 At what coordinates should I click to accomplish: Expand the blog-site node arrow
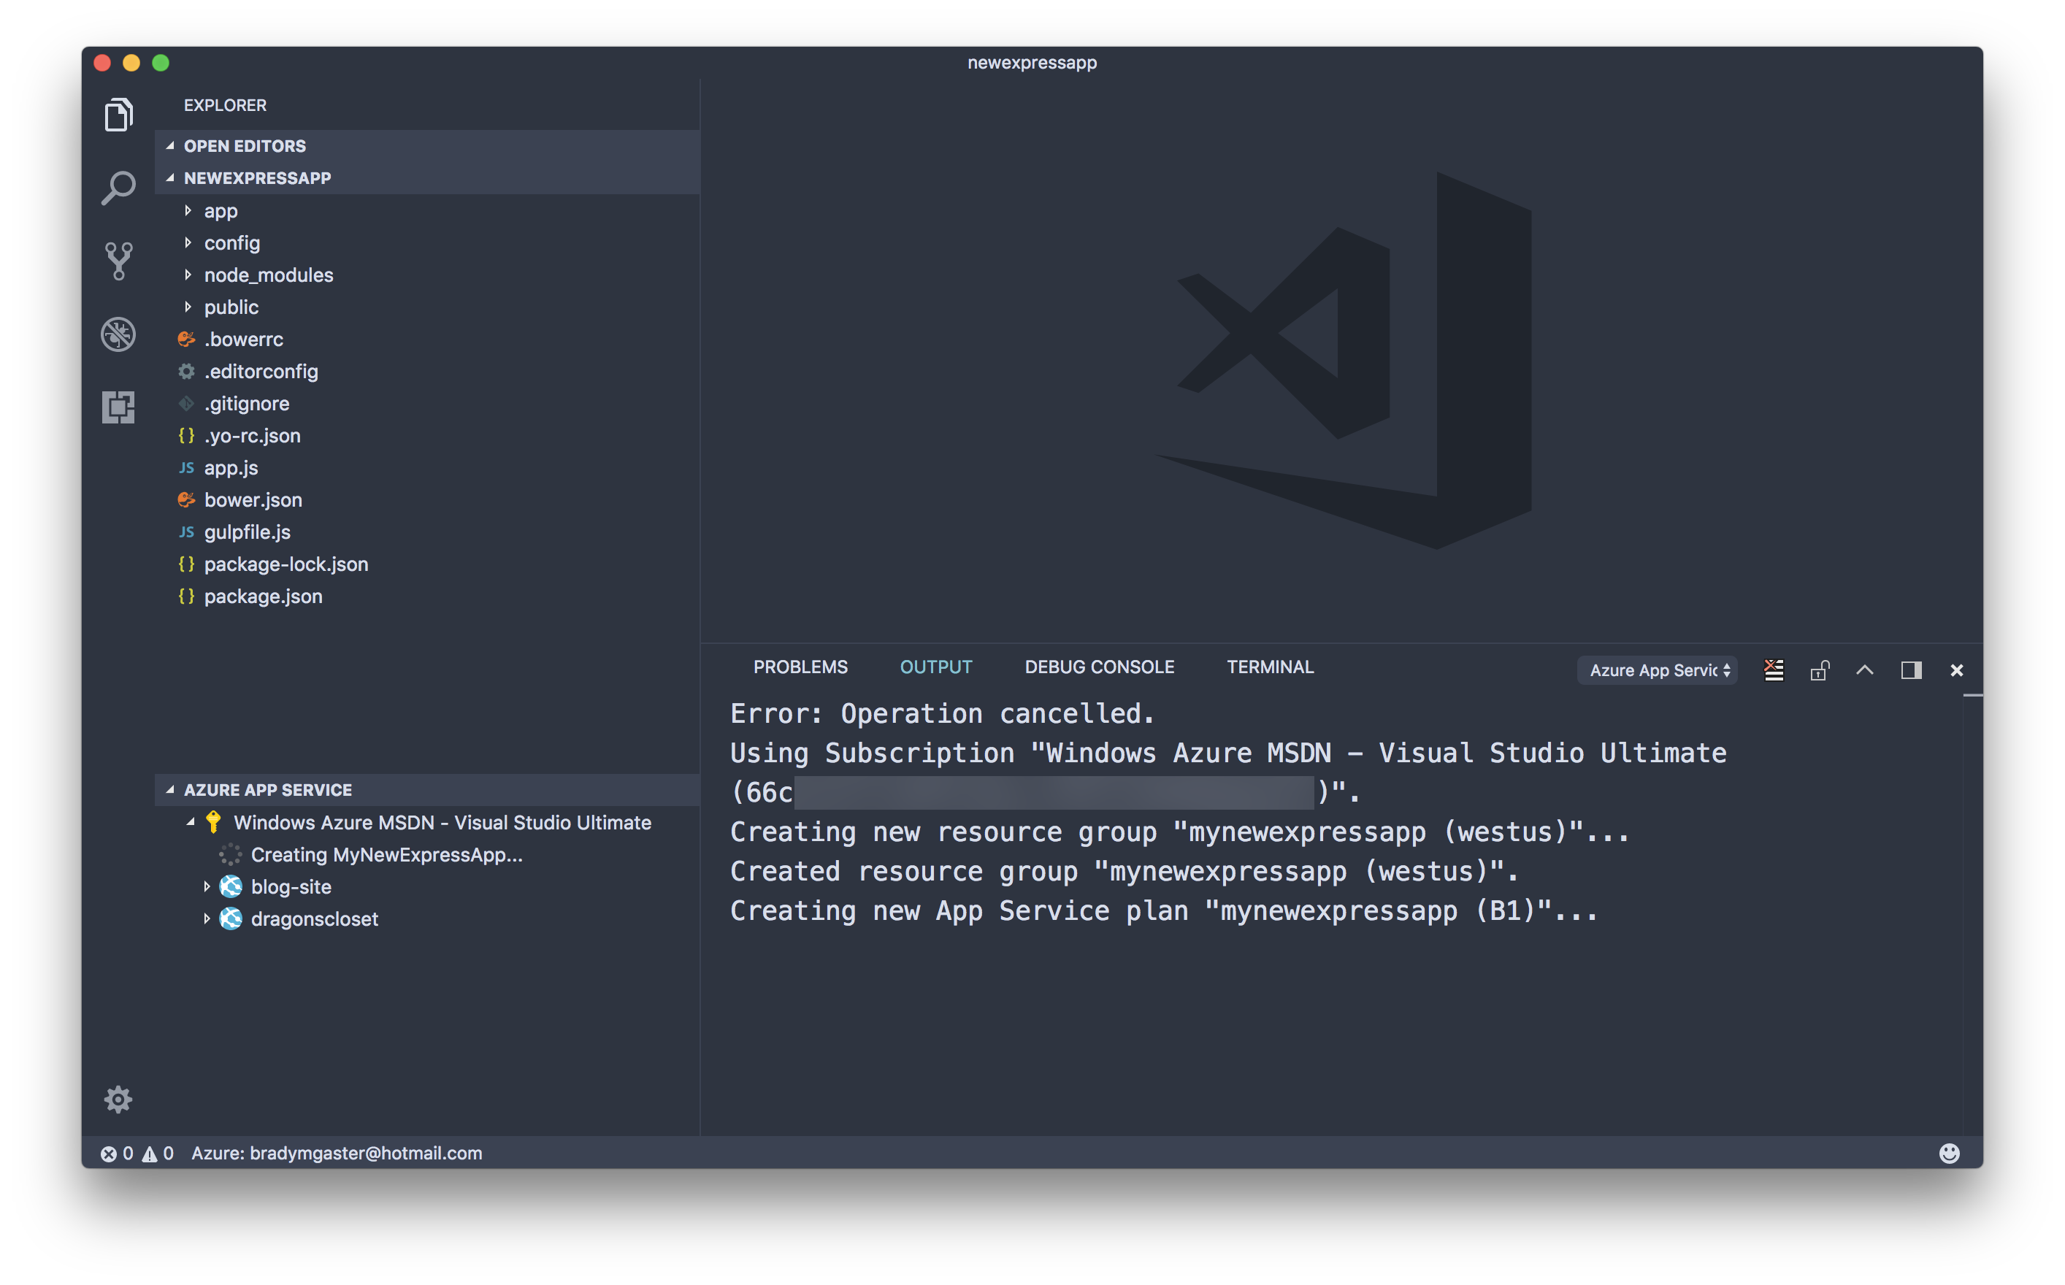pyautogui.click(x=207, y=886)
